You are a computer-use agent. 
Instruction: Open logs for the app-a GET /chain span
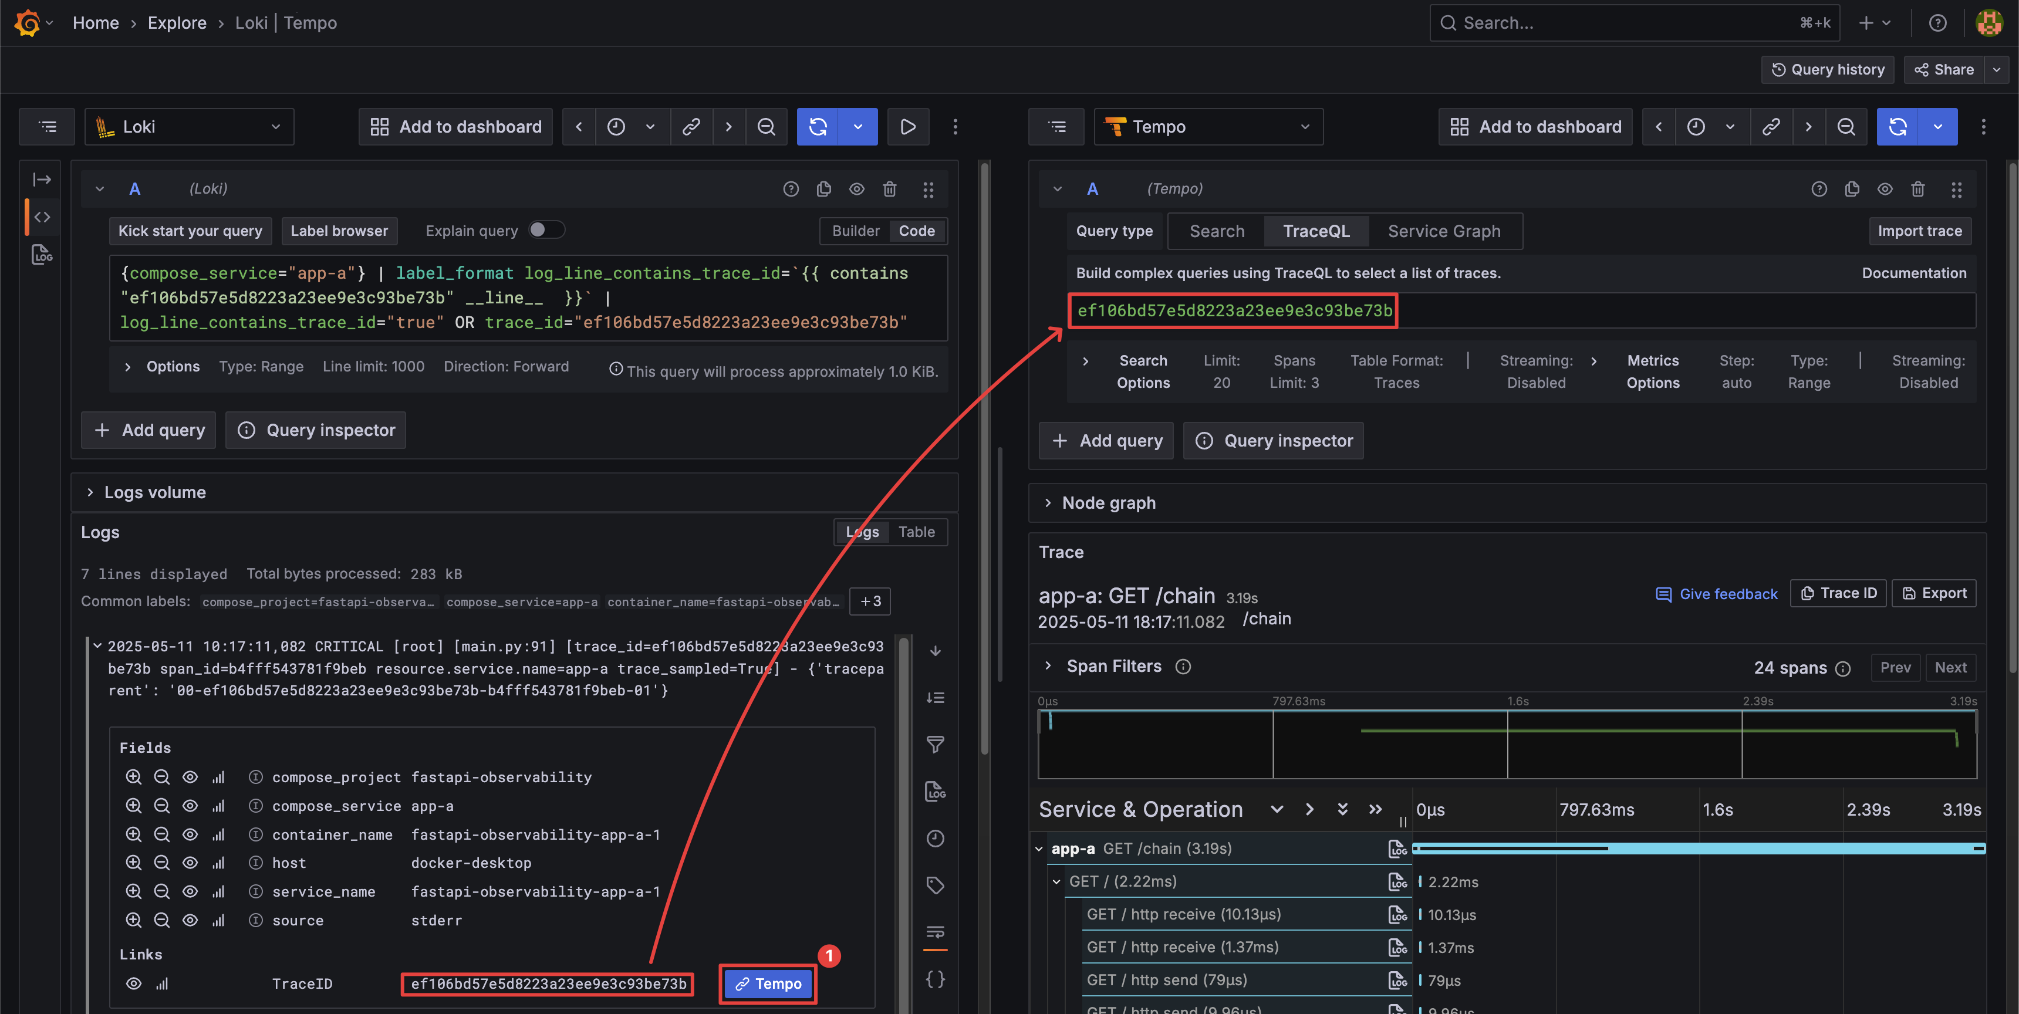click(x=1397, y=849)
